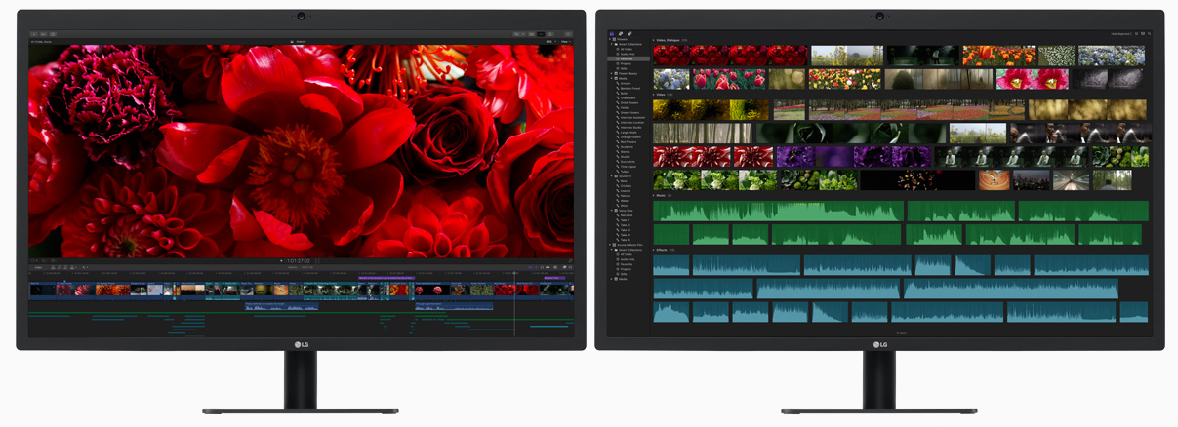
Task: Select the Bamboo Forest keyword collection
Action: pos(629,88)
